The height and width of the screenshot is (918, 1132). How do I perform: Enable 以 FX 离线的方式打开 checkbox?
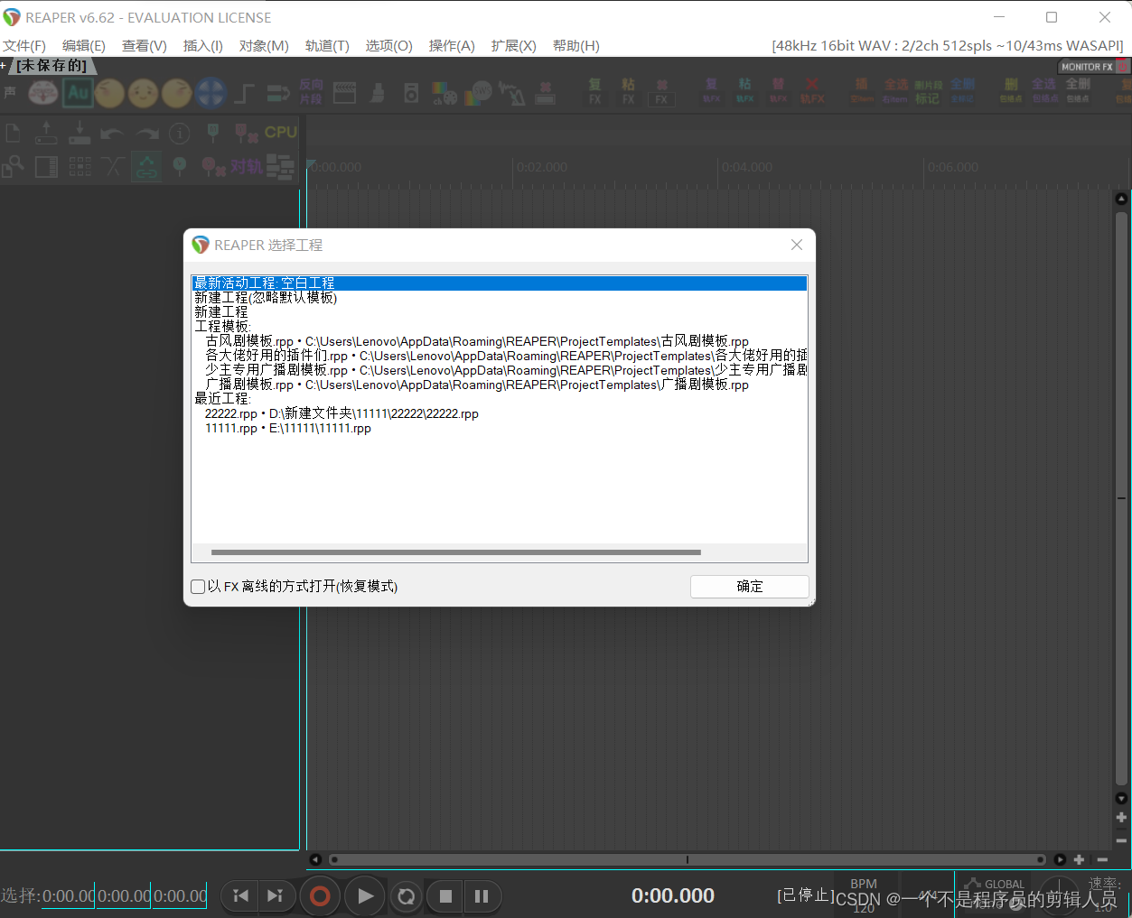point(198,587)
